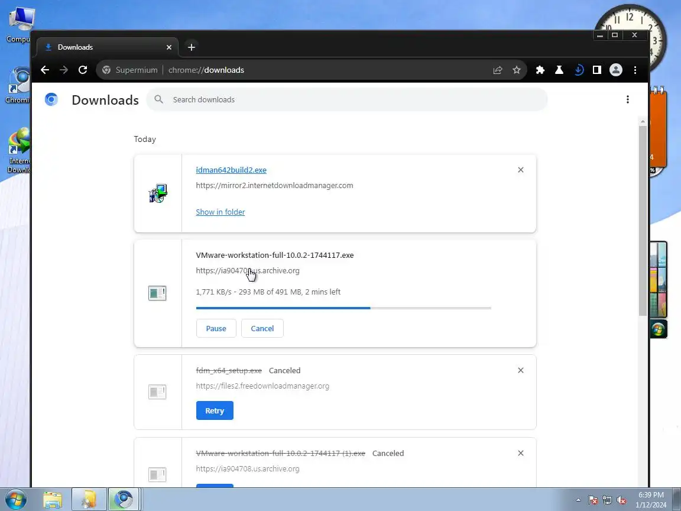Click the Supermium taskbar button
The image size is (681, 511).
[124, 500]
